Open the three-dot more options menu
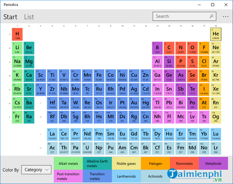The height and width of the screenshot is (184, 233). click(225, 17)
